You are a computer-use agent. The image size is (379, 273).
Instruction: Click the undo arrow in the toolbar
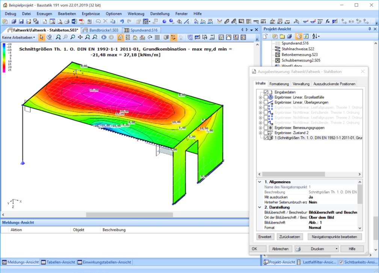point(122,22)
